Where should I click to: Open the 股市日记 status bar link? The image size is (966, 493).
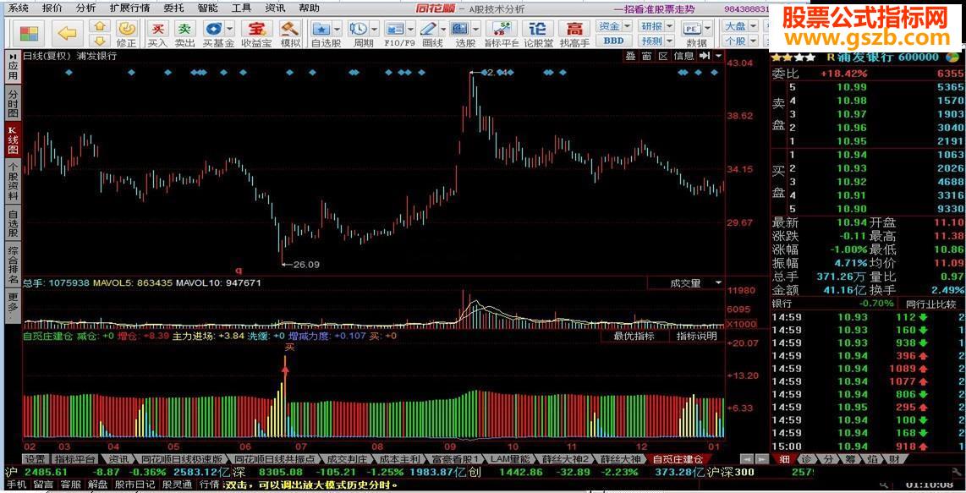135,485
